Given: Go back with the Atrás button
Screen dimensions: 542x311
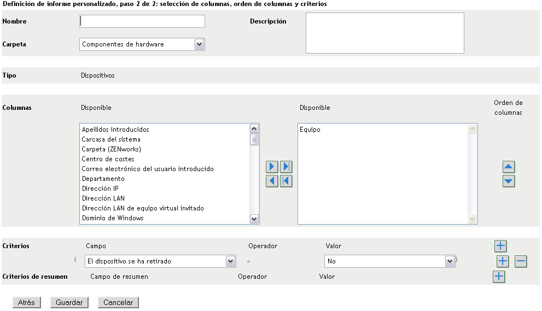Looking at the screenshot, I should 26,302.
